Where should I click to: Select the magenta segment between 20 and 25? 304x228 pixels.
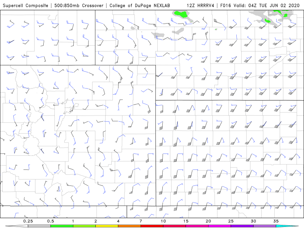220,226
